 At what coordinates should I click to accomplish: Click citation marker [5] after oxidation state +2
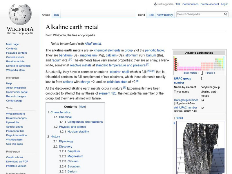pos(138,81)
